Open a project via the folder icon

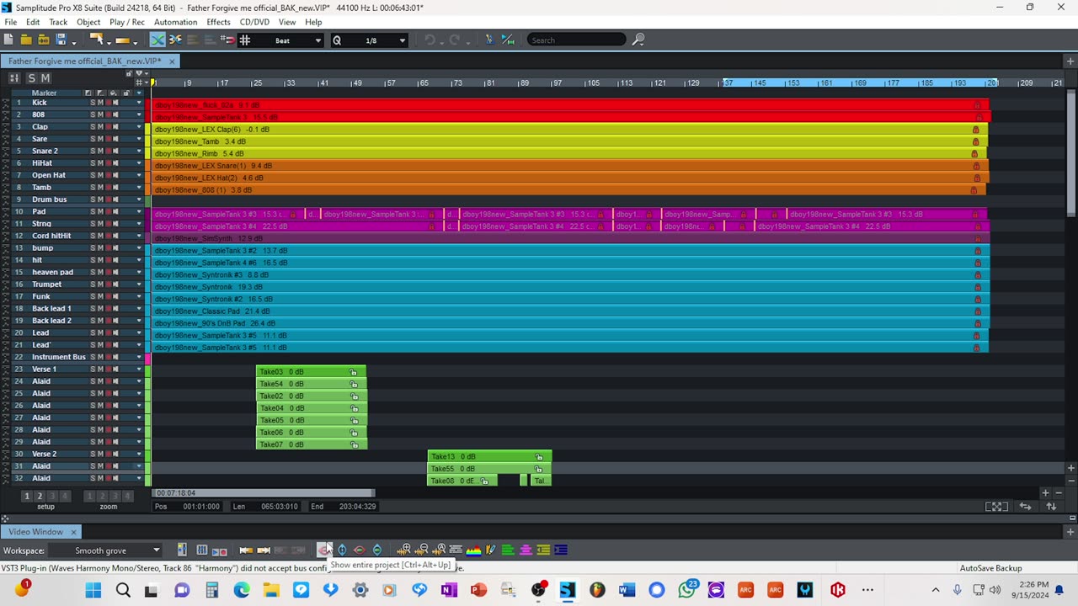click(x=26, y=40)
